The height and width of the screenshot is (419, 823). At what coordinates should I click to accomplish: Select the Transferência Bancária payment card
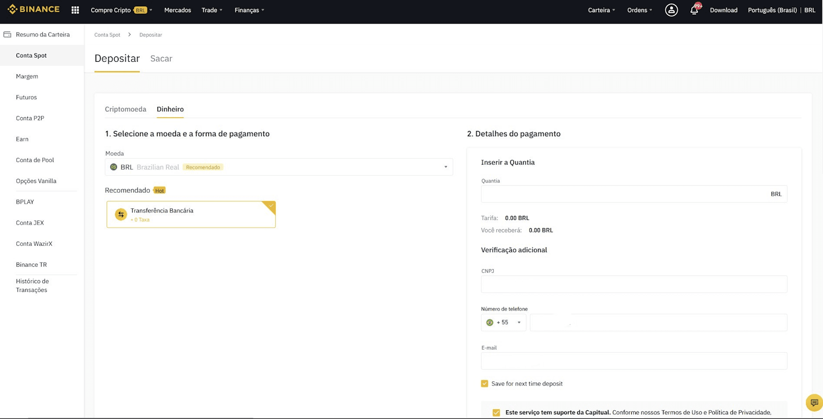(x=191, y=214)
